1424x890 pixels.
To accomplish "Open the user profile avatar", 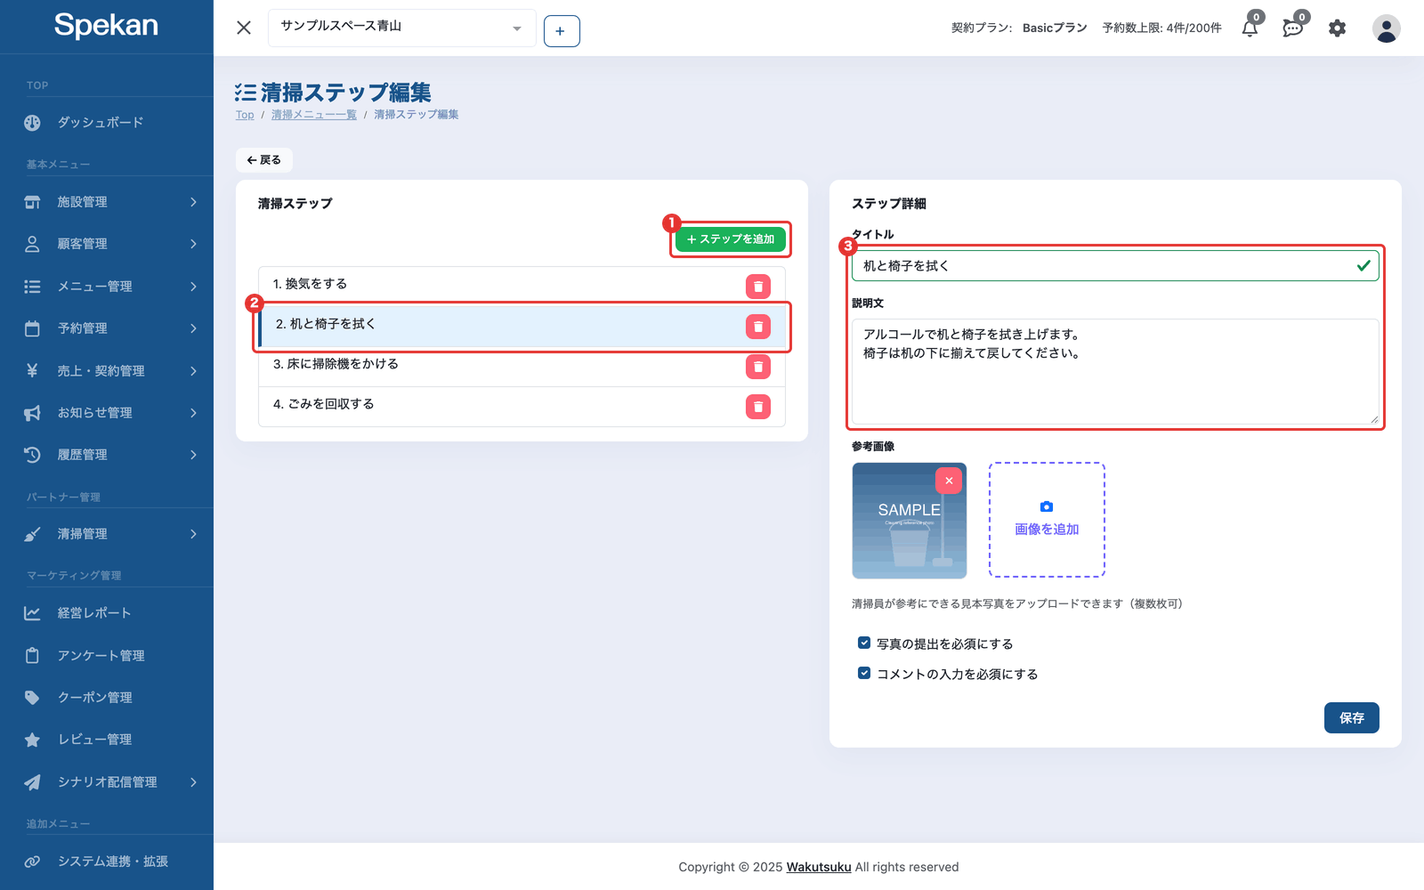I will pos(1386,28).
